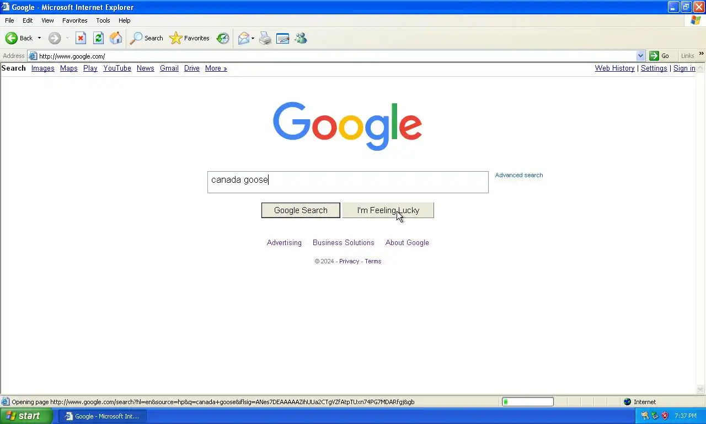Open the News link
Viewport: 706px width, 424px height.
coord(145,68)
